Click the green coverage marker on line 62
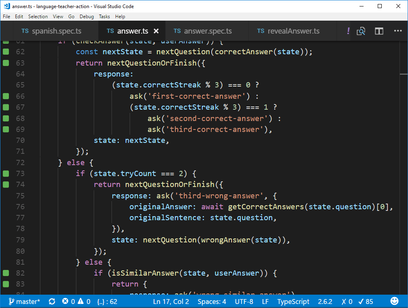This screenshot has width=408, height=308. 6,52
